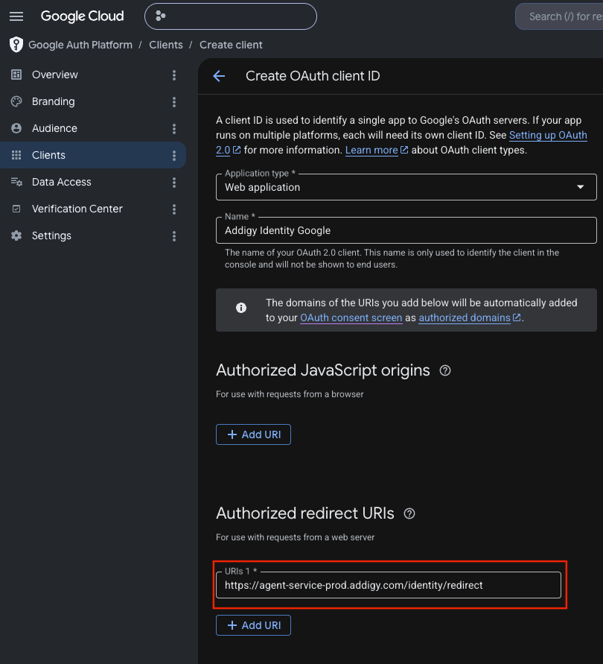The image size is (603, 664).
Task: Click the back arrow next to Create OAuth client ID
Action: (x=219, y=76)
